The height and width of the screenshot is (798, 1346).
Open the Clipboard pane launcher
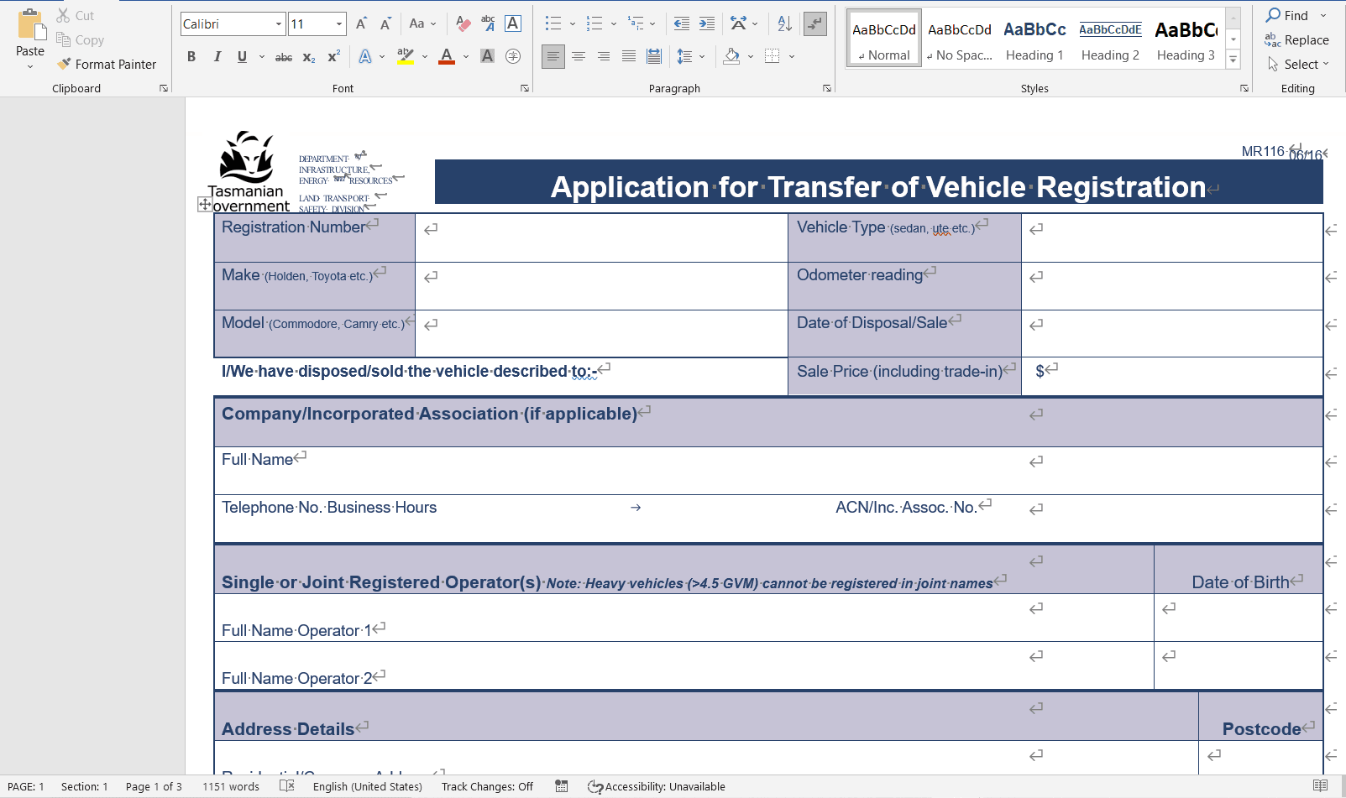(164, 88)
